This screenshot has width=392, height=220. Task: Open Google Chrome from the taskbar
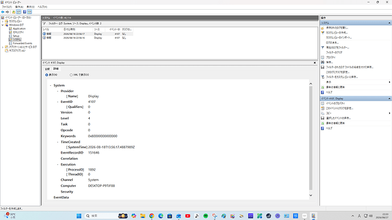pos(152,216)
